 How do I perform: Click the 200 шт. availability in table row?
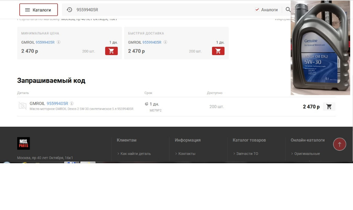pyautogui.click(x=216, y=107)
